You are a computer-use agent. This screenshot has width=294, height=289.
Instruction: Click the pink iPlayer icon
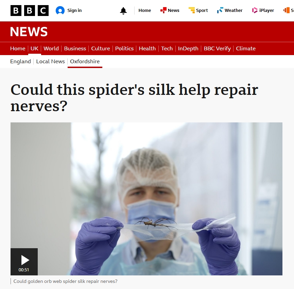(x=255, y=10)
